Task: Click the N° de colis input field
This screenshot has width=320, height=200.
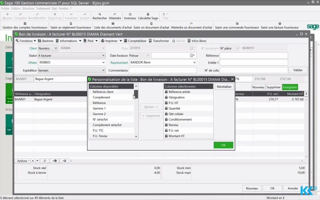Action: pyautogui.click(x=254, y=70)
